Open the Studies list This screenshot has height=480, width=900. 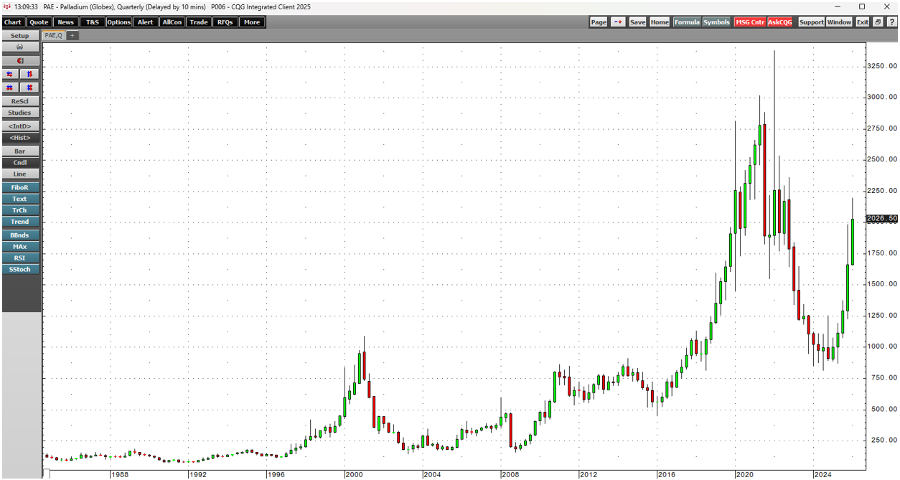(20, 113)
